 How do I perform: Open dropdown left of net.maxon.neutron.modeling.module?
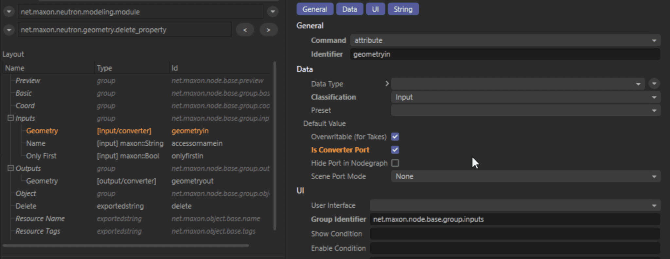(x=9, y=12)
